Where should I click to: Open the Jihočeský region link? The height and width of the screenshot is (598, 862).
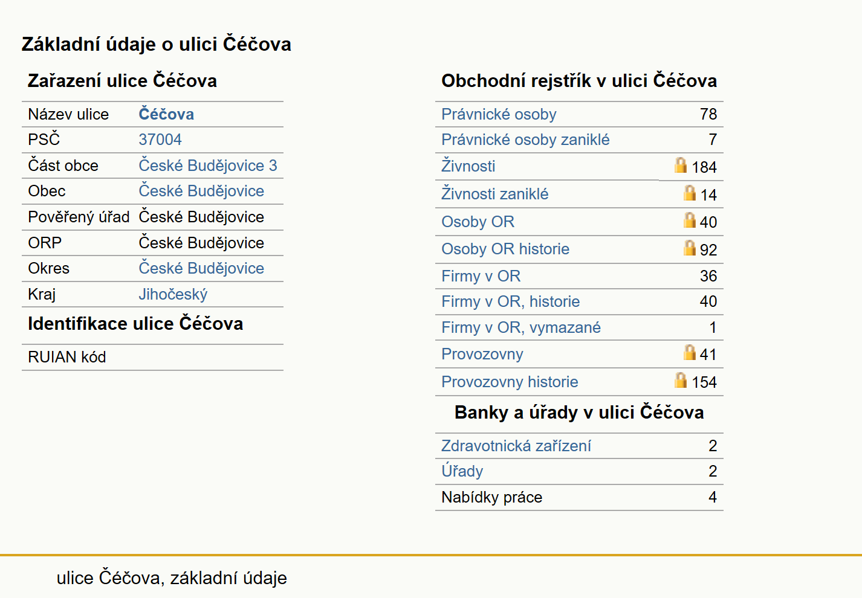(x=173, y=294)
